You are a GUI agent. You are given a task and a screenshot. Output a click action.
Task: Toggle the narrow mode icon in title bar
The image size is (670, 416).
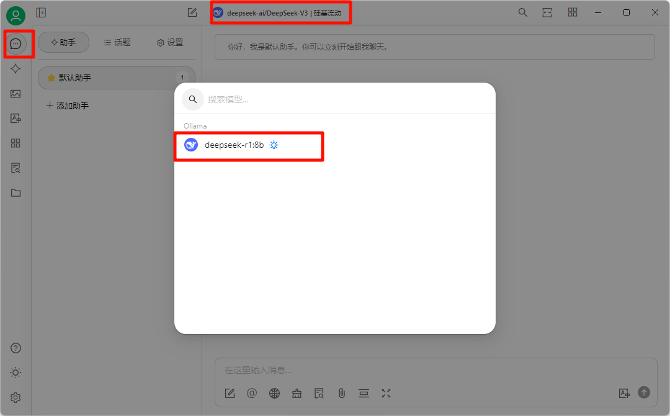[547, 13]
